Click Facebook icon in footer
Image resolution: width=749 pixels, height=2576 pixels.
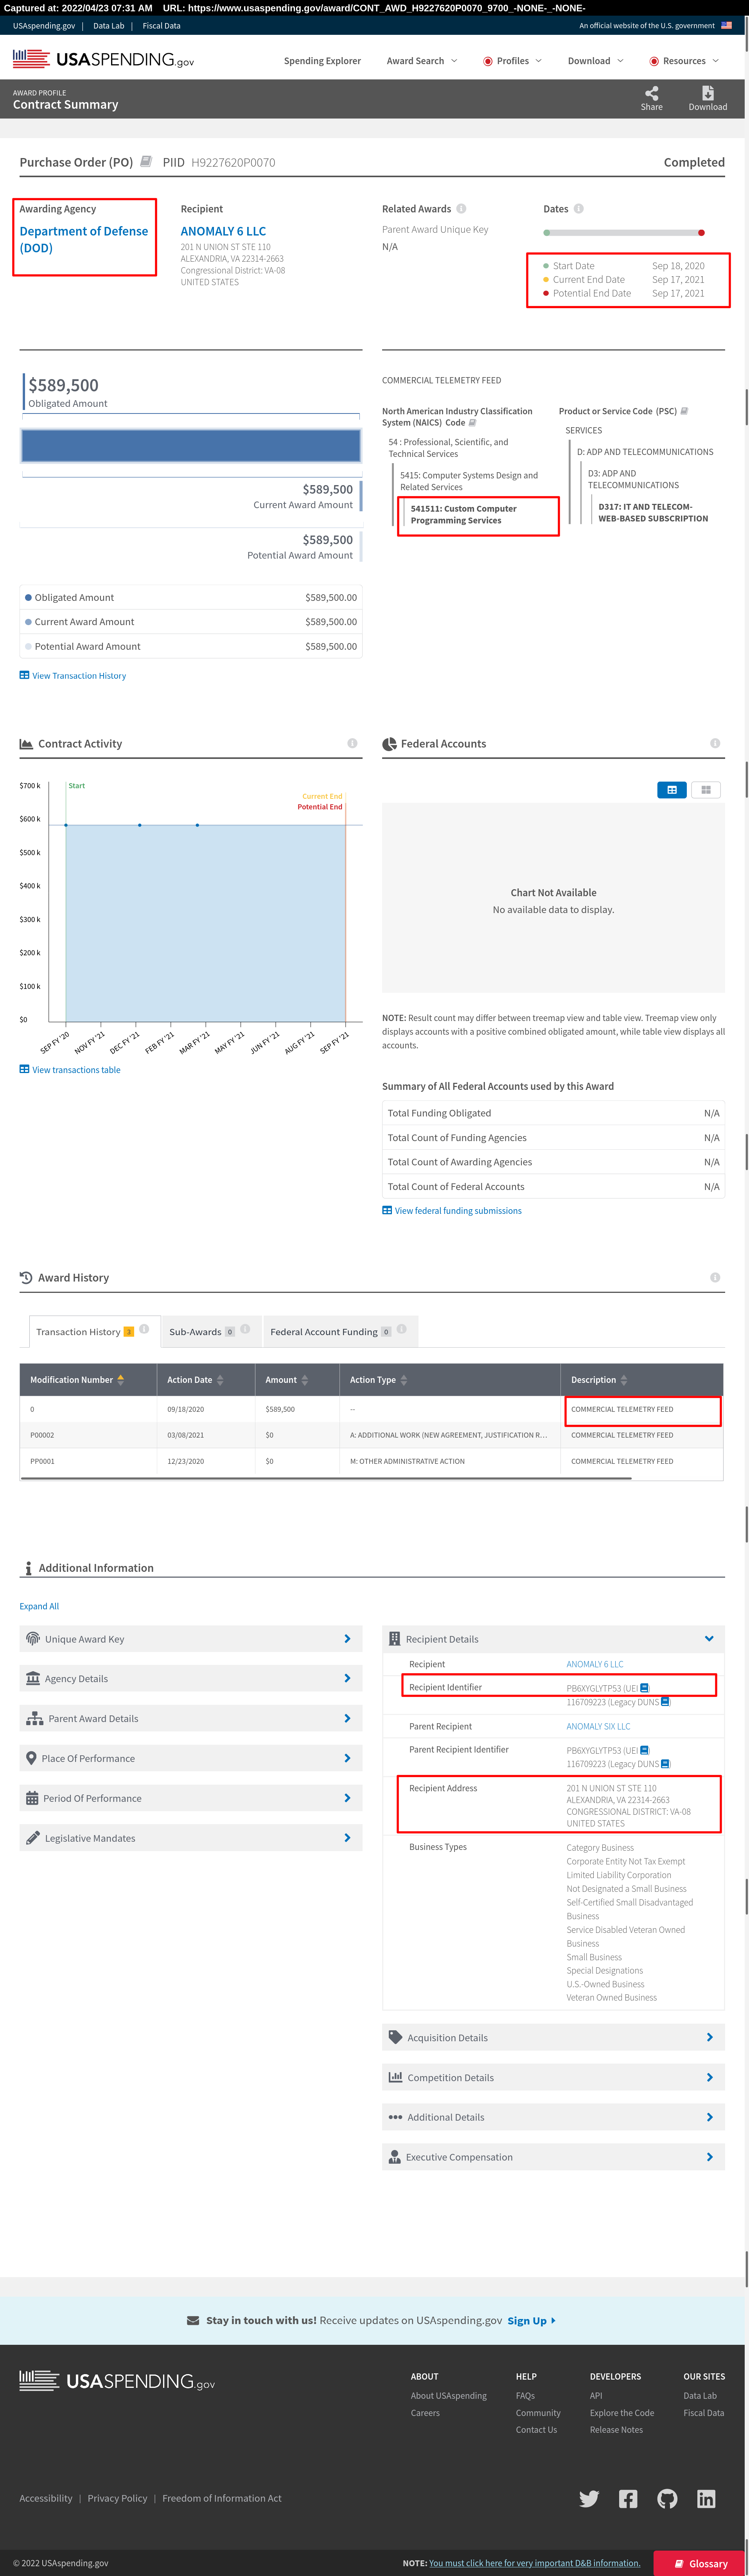click(628, 2498)
